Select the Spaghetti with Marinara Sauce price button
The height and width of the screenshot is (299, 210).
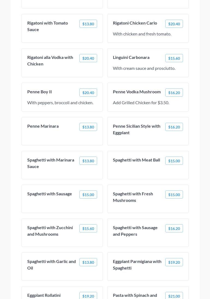pos(88,161)
